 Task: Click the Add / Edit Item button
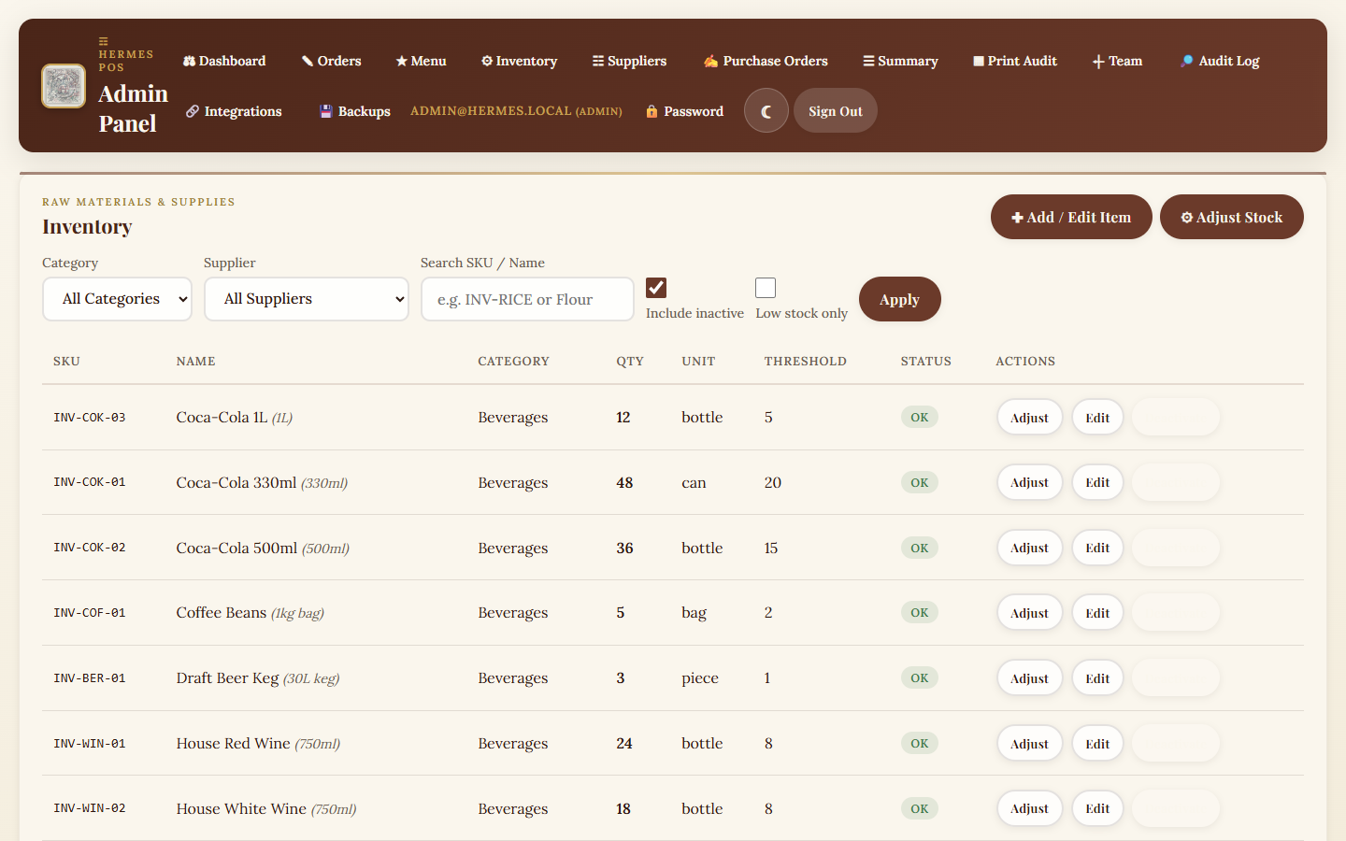tap(1071, 217)
